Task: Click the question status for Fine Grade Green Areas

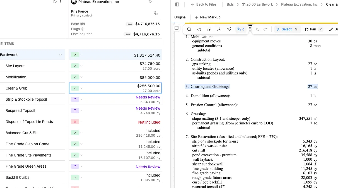Action: 75,166
